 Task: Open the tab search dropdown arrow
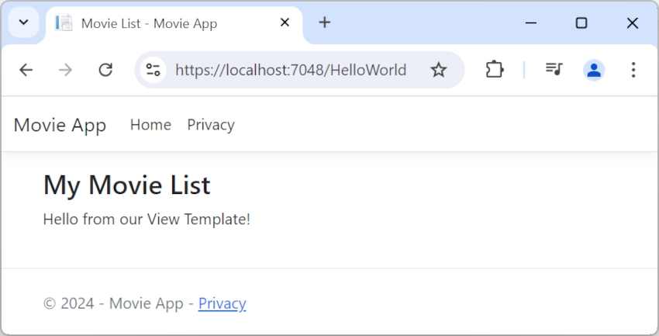pos(24,23)
